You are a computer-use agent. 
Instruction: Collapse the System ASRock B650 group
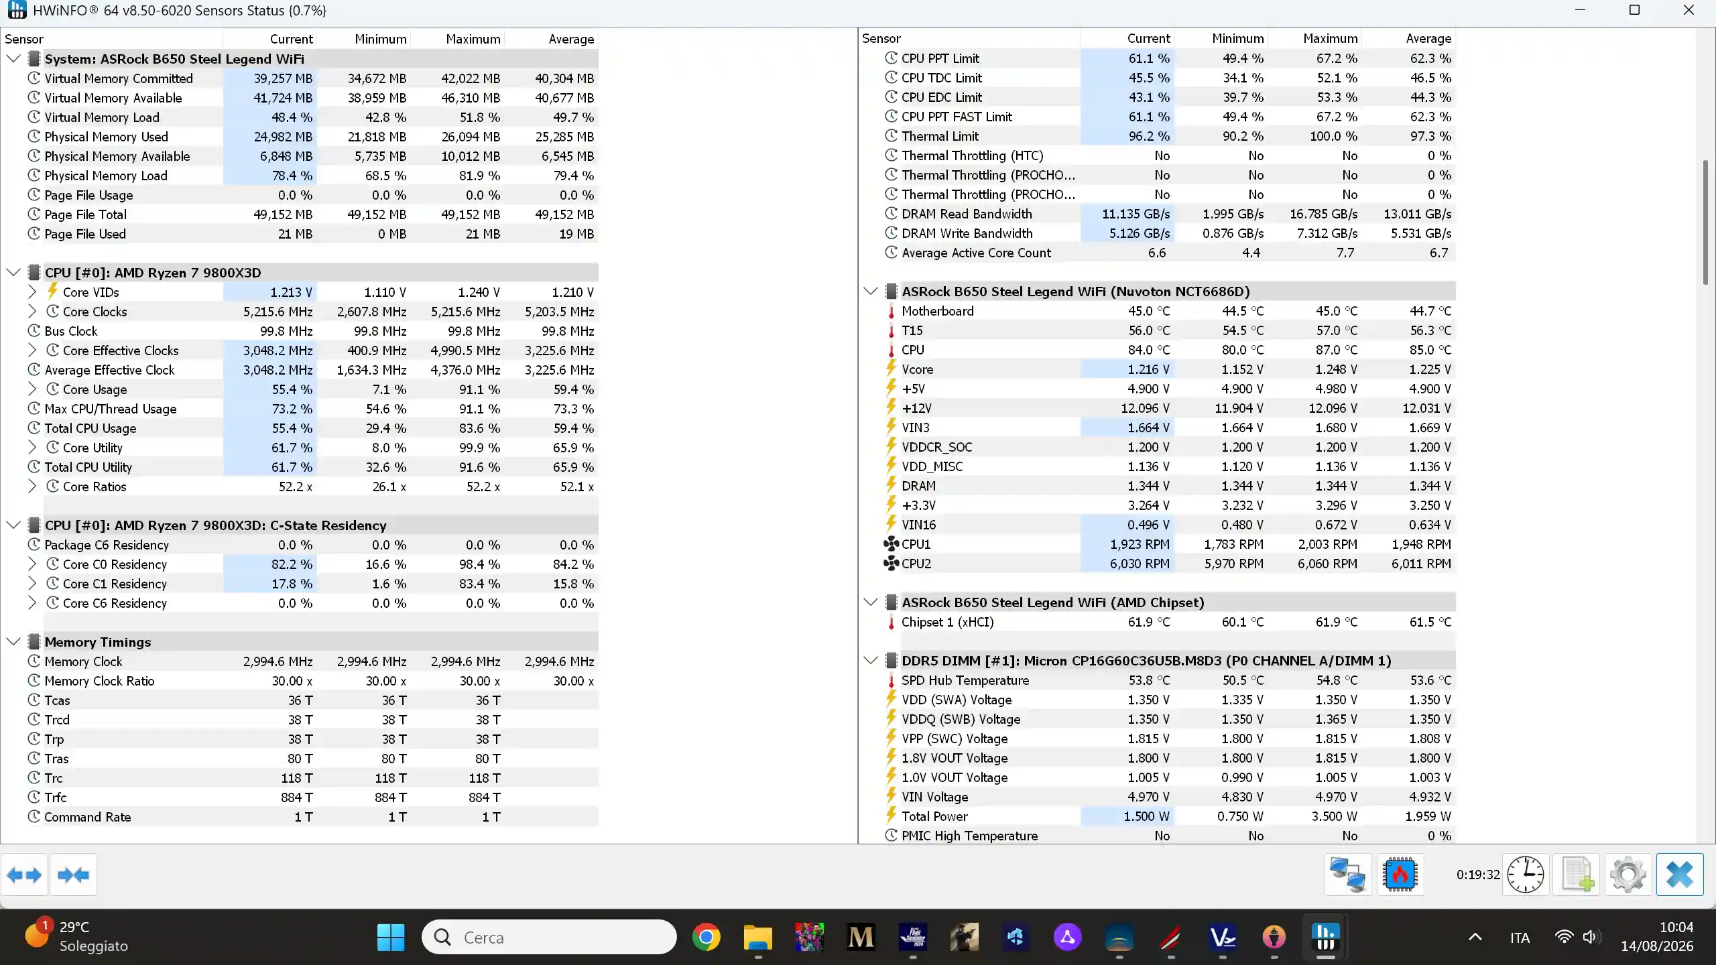13,59
